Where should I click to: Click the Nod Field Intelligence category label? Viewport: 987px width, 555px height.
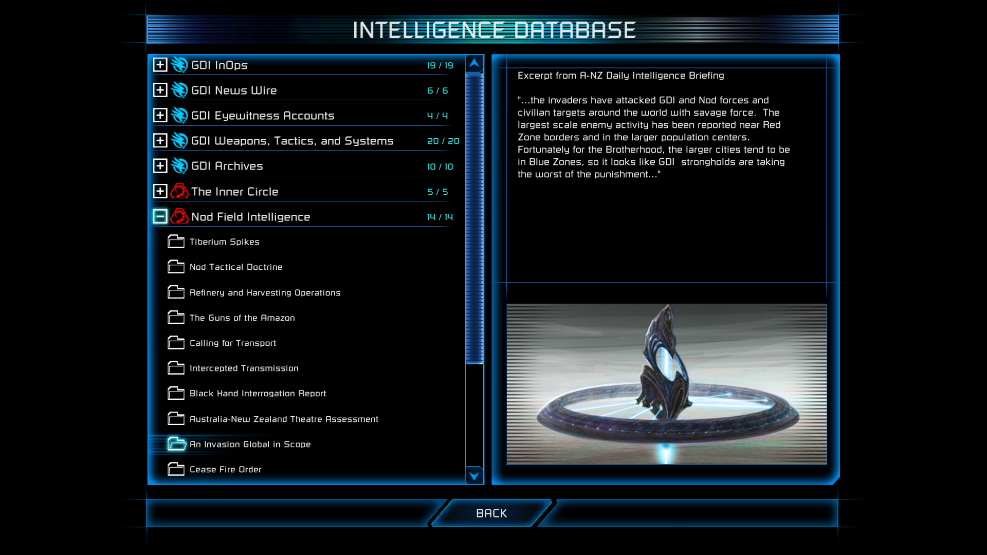point(251,217)
